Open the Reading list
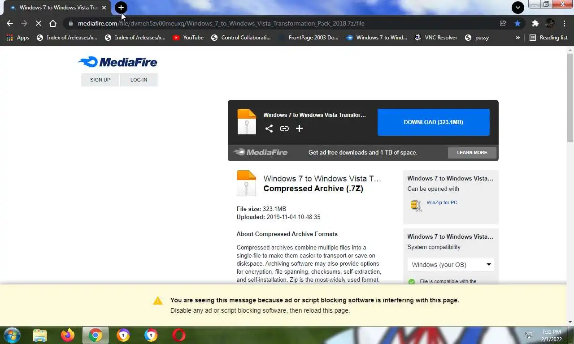Viewport: 574px width, 344px height. pyautogui.click(x=548, y=38)
